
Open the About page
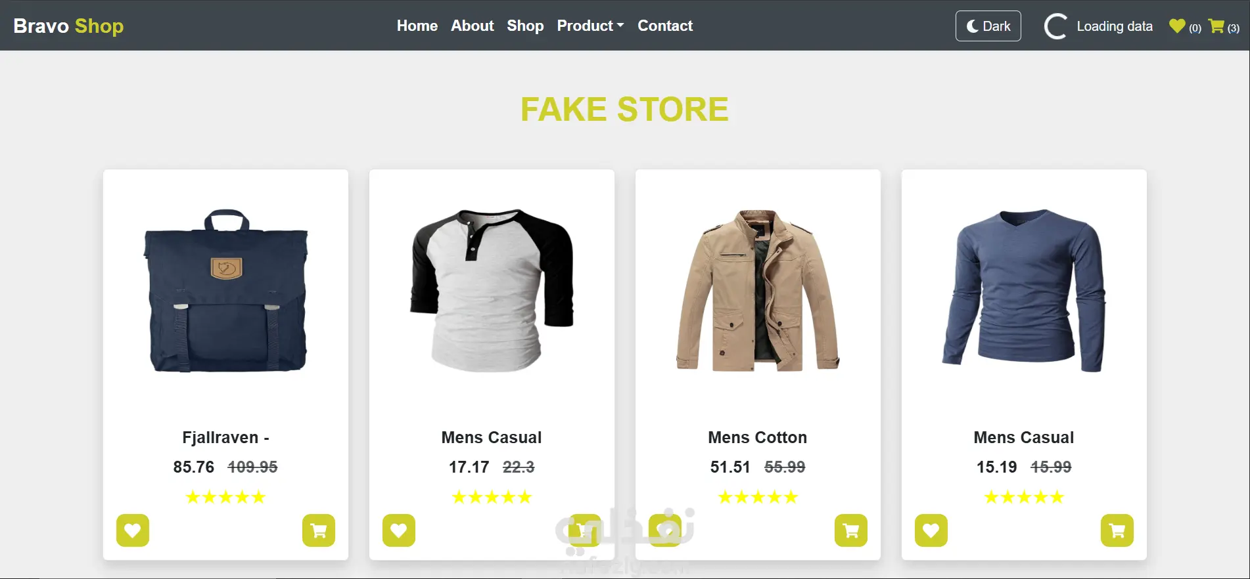pos(472,26)
